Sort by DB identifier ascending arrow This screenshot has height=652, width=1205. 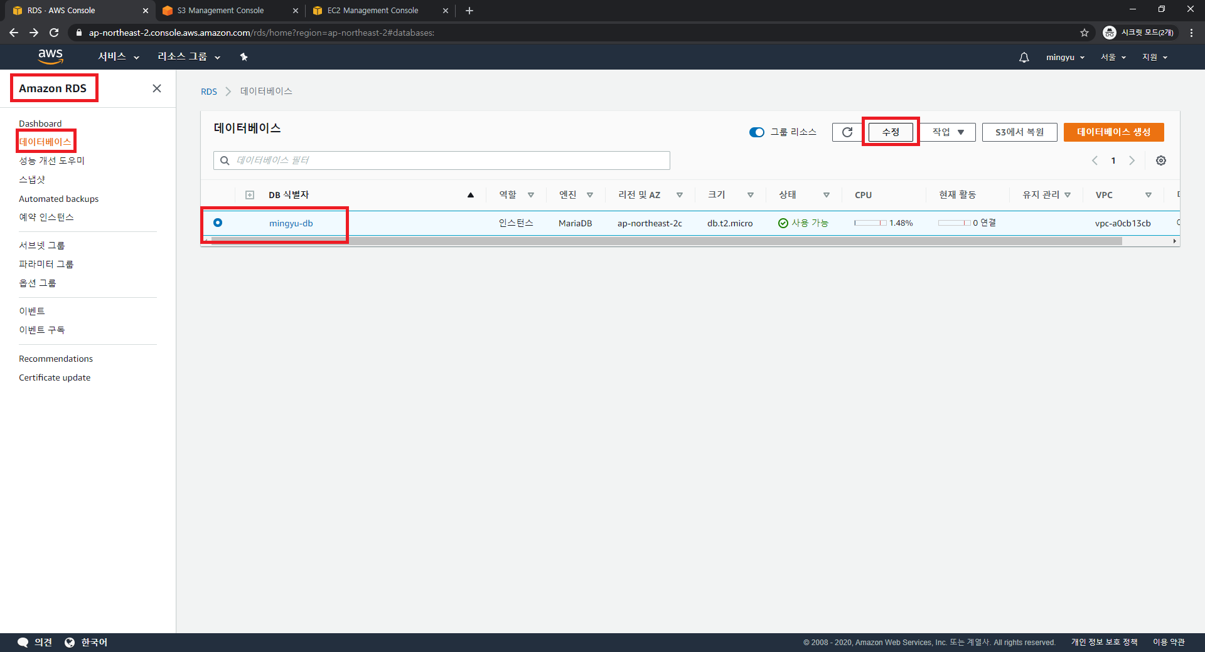point(471,195)
